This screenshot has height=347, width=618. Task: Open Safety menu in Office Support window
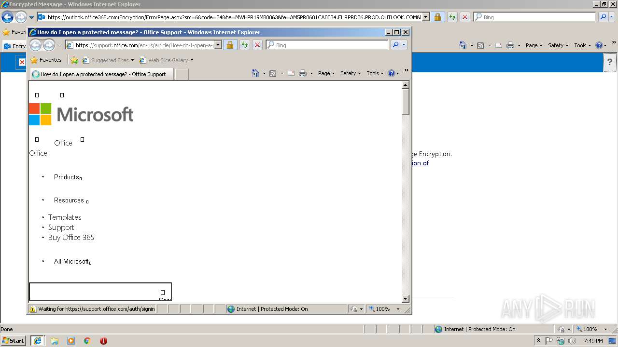point(351,73)
